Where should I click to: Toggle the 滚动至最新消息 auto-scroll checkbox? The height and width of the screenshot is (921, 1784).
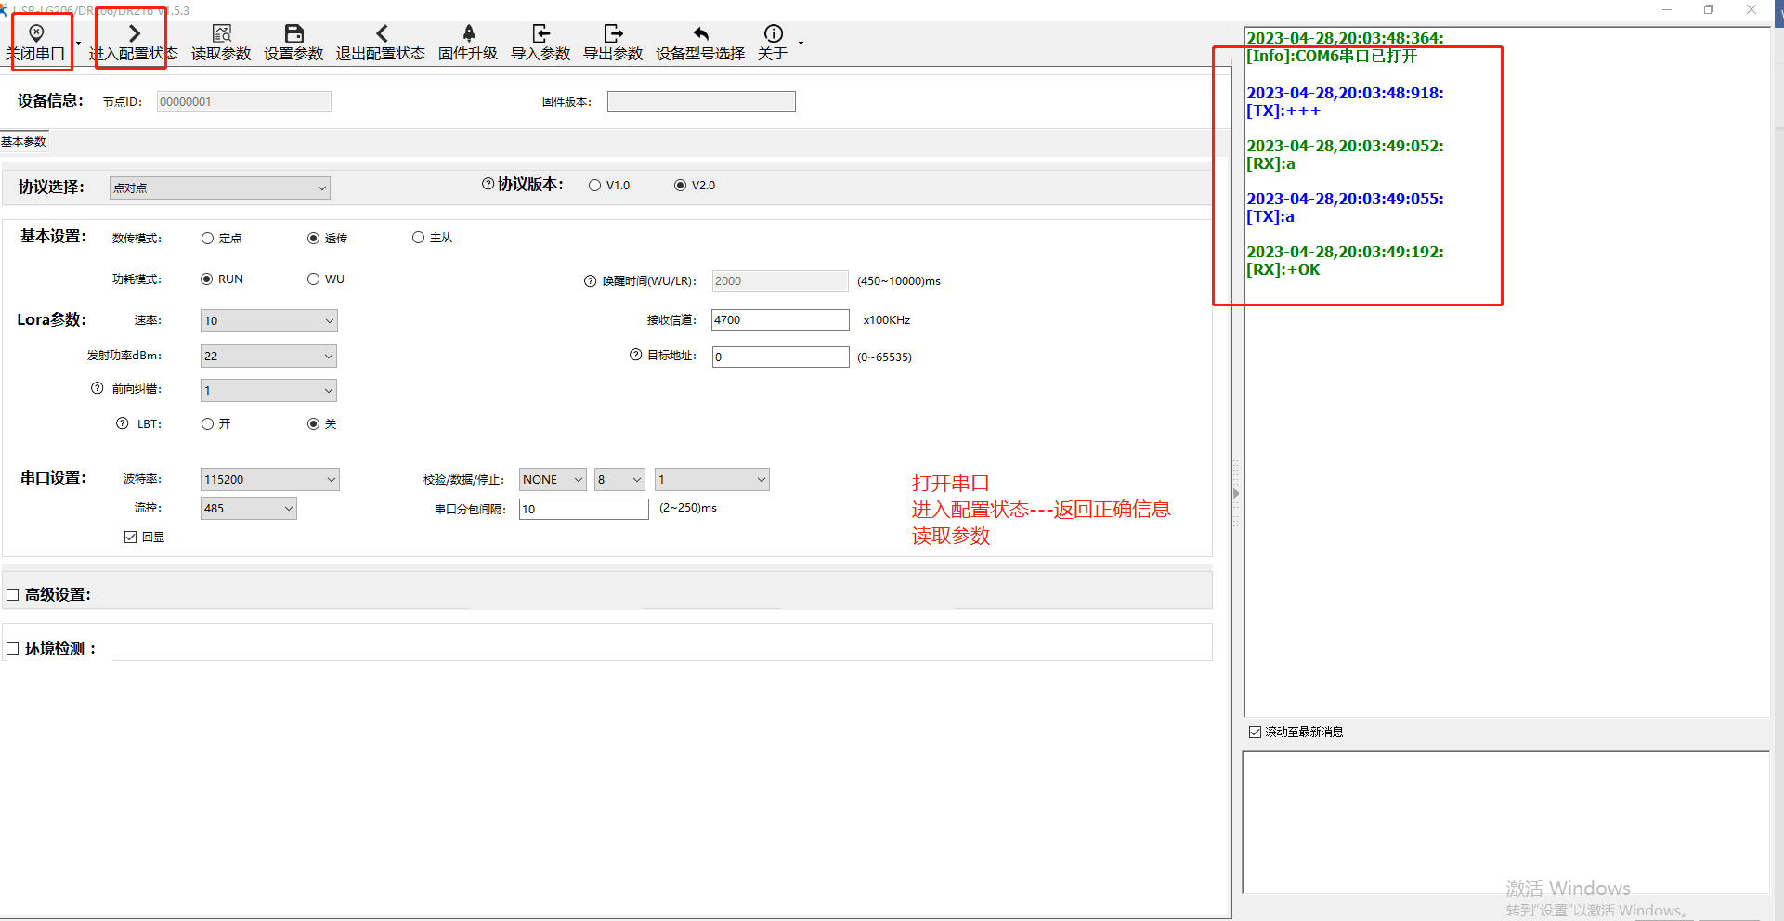pyautogui.click(x=1256, y=733)
